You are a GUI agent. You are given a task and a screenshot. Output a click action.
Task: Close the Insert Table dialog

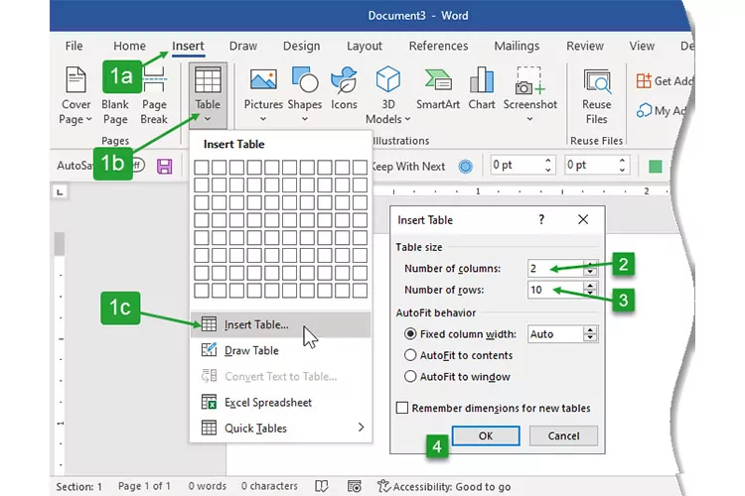(583, 219)
